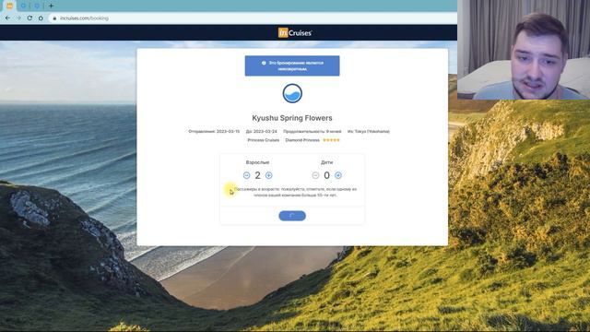Switch to the third browser tab
Screen dimensions: 590x332
pyautogui.click(x=37, y=6)
